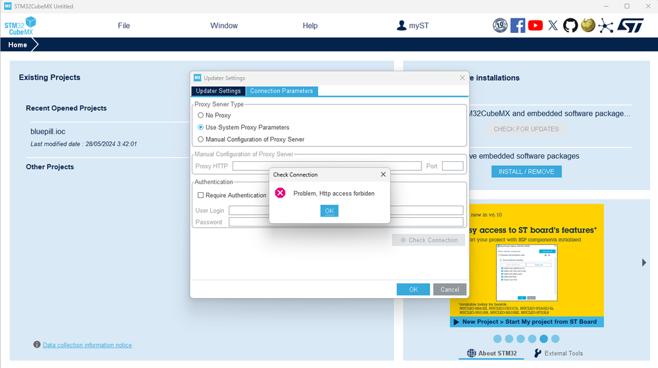
Task: Click the myST user icon
Action: click(x=401, y=26)
